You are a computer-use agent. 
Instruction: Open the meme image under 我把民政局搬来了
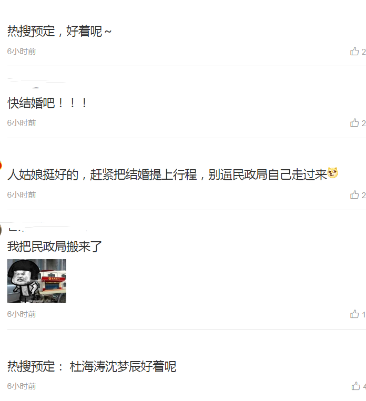tap(37, 281)
